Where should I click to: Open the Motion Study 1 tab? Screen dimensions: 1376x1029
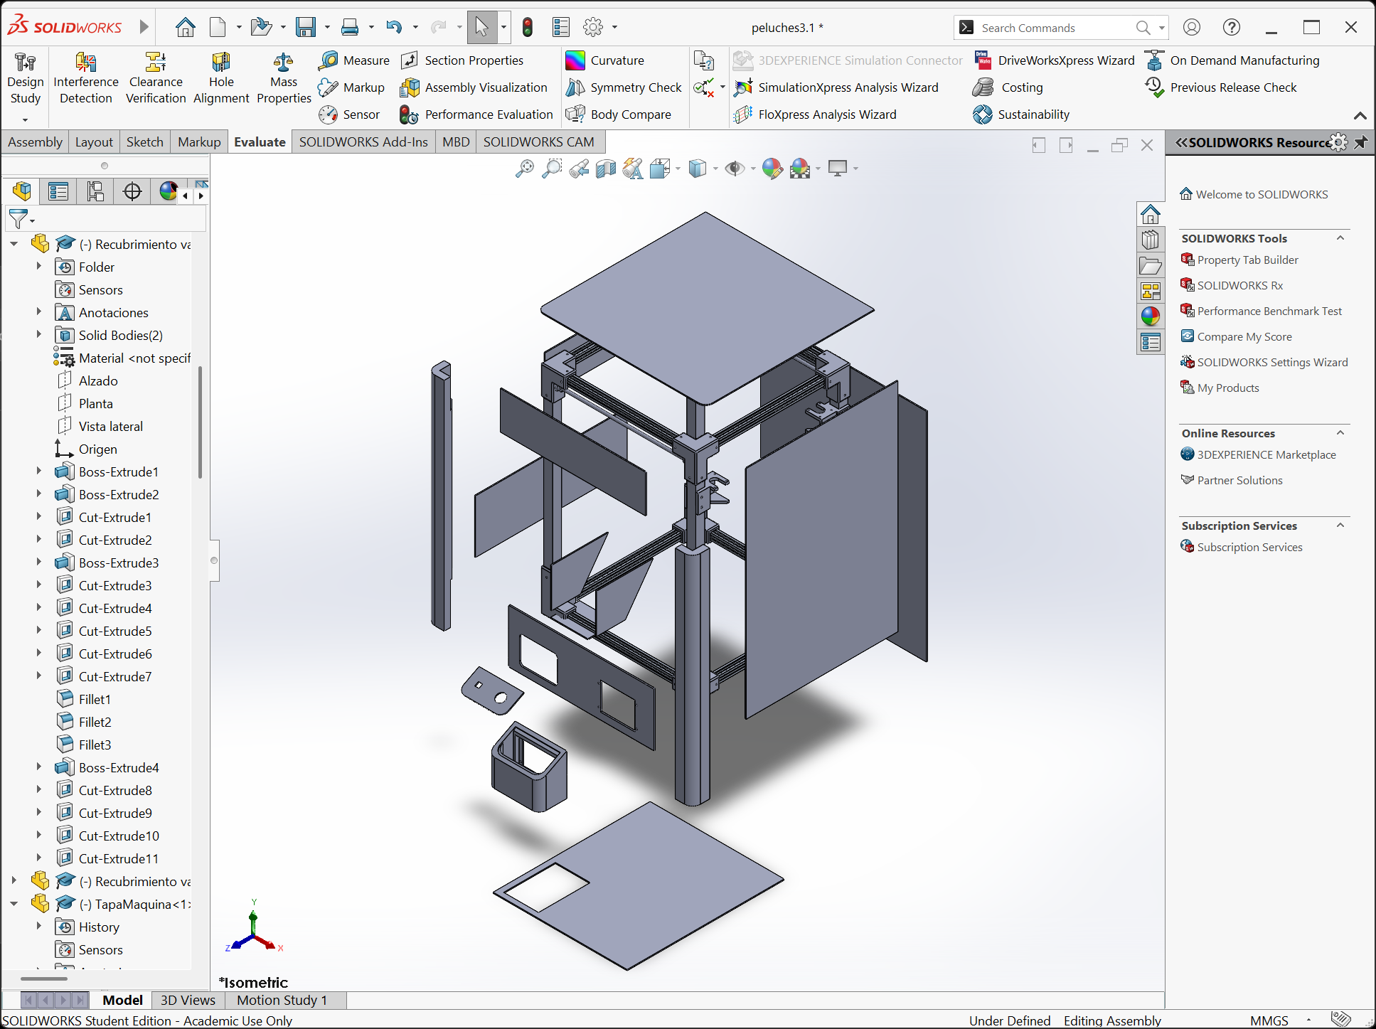[x=282, y=1001]
